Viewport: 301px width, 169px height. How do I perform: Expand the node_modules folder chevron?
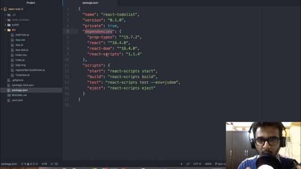point(5,20)
